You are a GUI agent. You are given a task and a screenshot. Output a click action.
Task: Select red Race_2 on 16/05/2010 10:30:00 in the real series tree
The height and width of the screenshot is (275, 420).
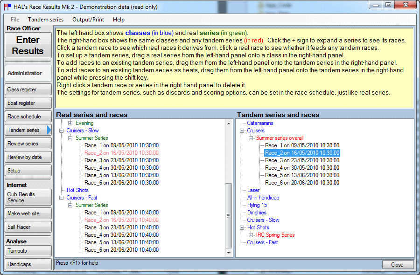(x=122, y=153)
